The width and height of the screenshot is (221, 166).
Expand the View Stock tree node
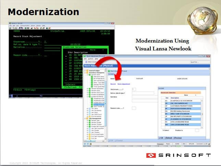[87, 112]
